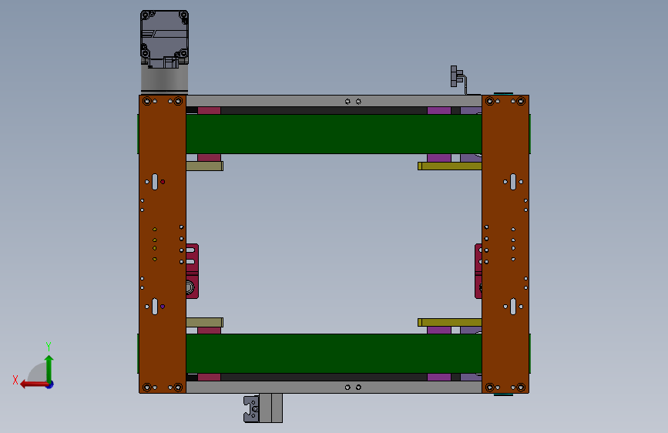Click the blue Z axis ball of triad

click(x=50, y=384)
